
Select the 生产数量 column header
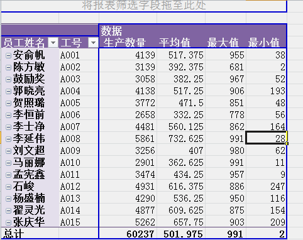click(x=128, y=42)
